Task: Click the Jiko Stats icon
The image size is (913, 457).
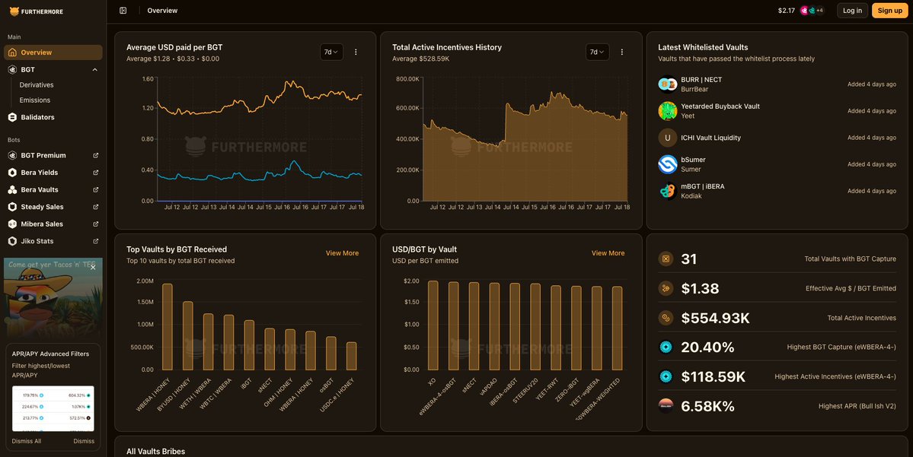Action: (12, 241)
